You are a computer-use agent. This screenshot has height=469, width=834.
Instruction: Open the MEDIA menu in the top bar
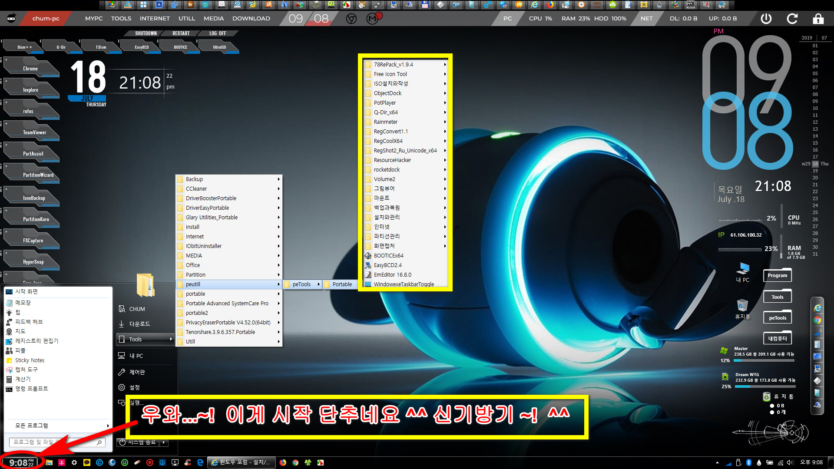tap(214, 19)
